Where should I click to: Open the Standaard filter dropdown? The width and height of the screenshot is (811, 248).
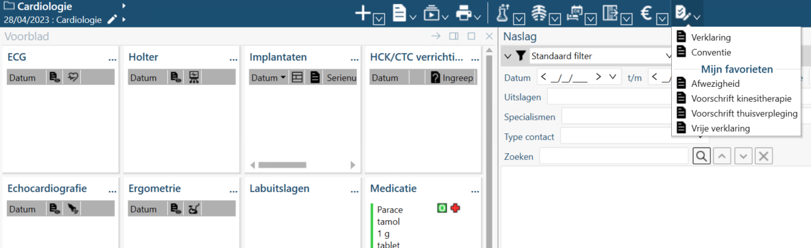(600, 56)
